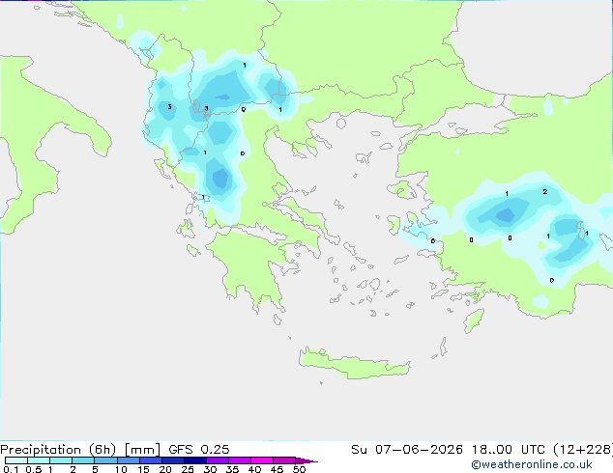Select the 0.5–1 mm legend color swatch
The height and width of the screenshot is (473, 613).
click(x=39, y=460)
